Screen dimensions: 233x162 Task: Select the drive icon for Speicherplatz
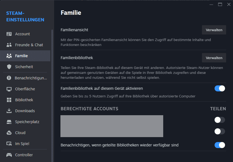[10, 121]
